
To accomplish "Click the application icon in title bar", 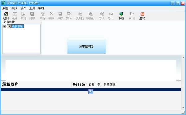I will pyautogui.click(x=3, y=3).
